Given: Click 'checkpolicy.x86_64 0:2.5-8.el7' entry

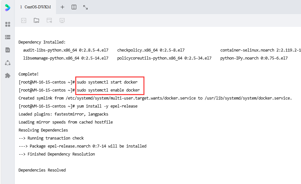Looking at the screenshot, I should pos(151,50).
